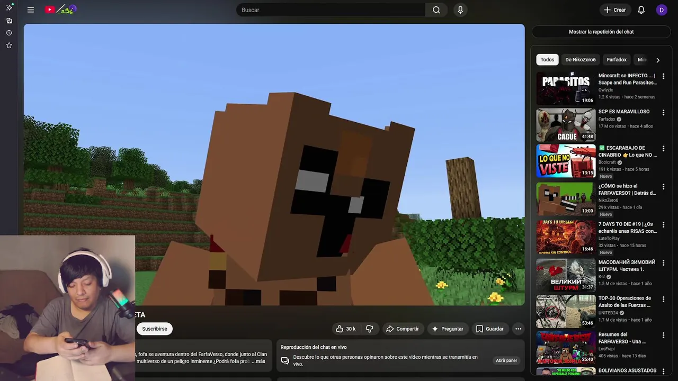Screen dimensions: 678x381
Task: Open the FARFAVERSO behind-the-scenes thumbnail 10:00
Action: click(566, 199)
